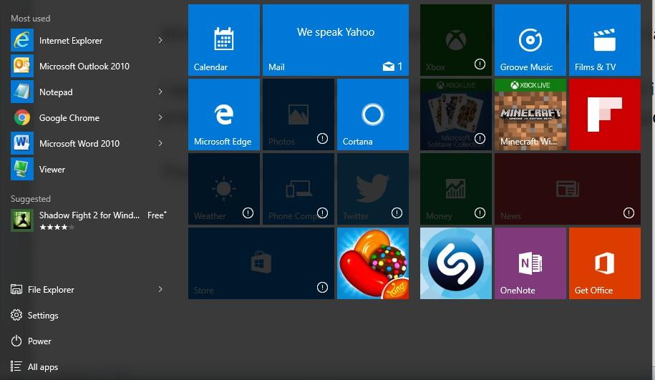Open the Viewer app
The height and width of the screenshot is (380, 655).
point(88,170)
